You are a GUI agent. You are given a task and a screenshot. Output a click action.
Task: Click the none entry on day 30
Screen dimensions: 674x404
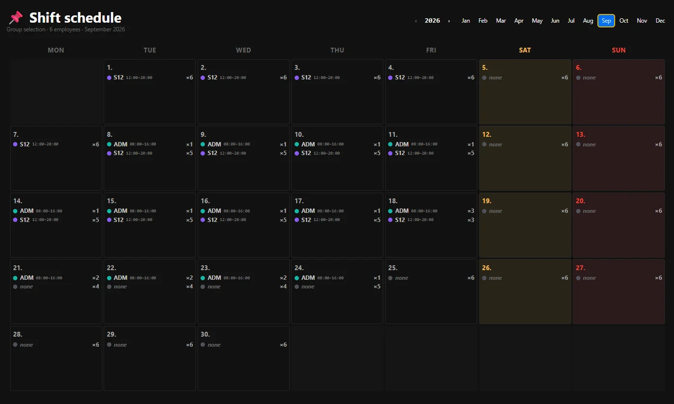click(243, 345)
